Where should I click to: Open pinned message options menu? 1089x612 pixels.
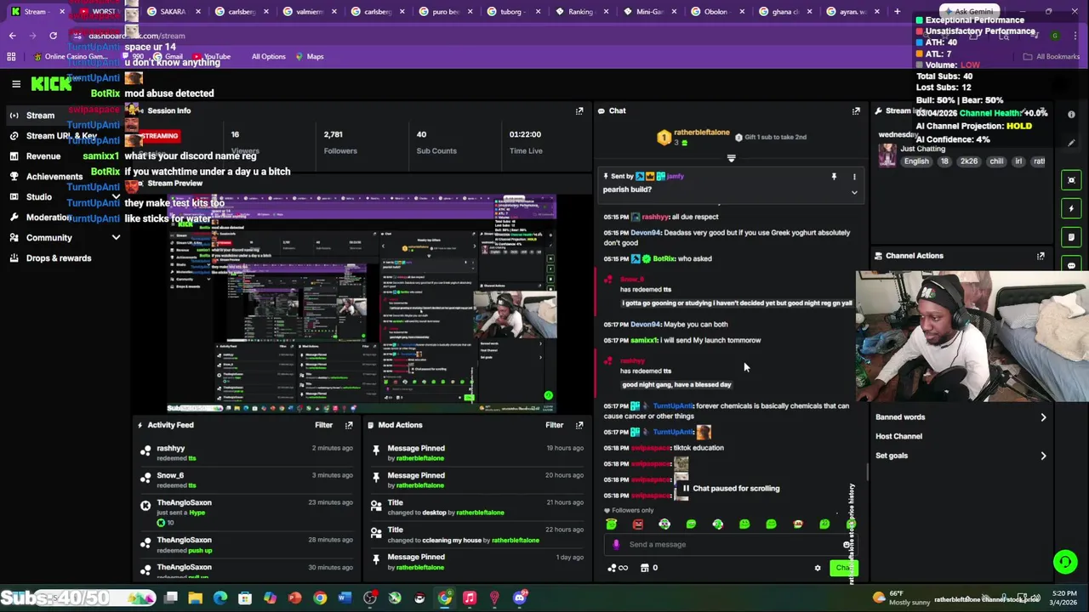[x=854, y=177]
